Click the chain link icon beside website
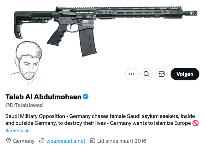The width and height of the screenshot is (205, 147). coord(42,141)
